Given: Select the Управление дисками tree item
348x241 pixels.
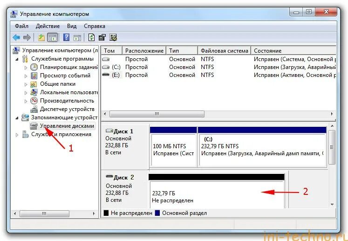Looking at the screenshot, I should click(x=67, y=126).
